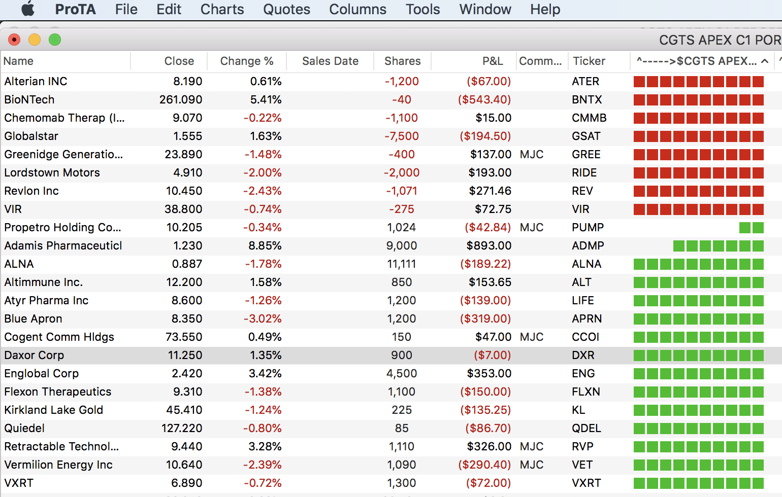Sort by the Change % column header
The image size is (782, 497).
(x=247, y=61)
